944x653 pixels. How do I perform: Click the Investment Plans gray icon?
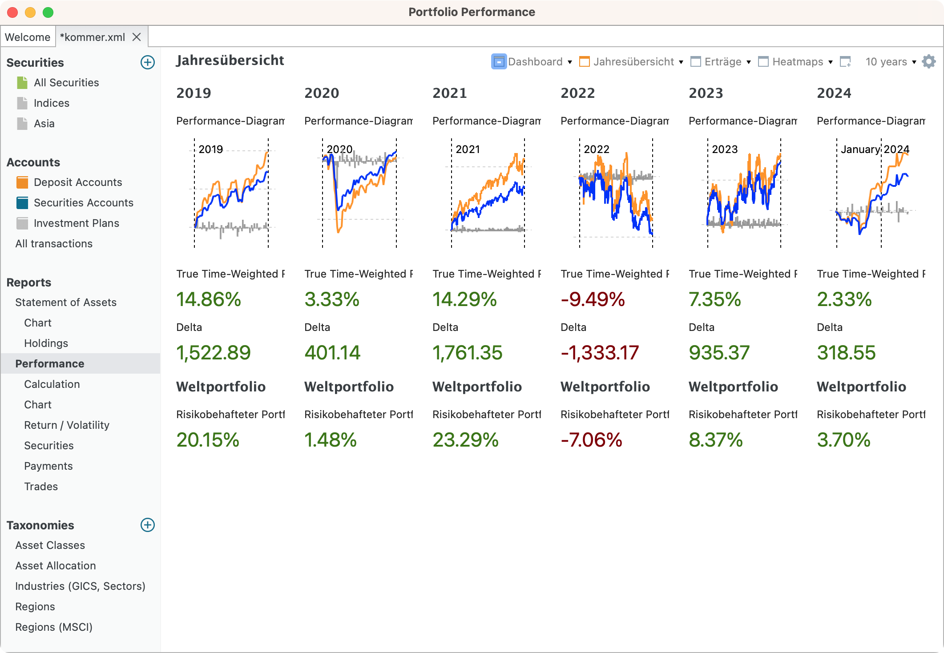tap(22, 223)
